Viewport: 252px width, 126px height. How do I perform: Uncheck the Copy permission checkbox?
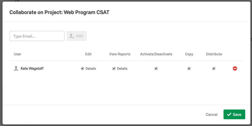click(x=189, y=68)
